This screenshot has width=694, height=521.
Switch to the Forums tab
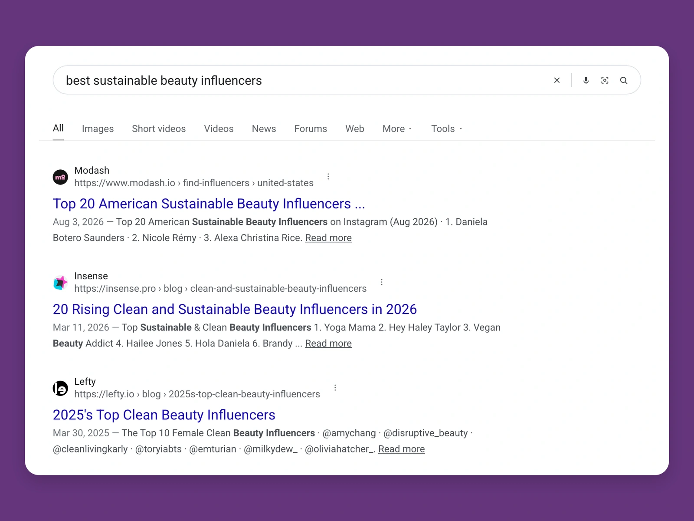pyautogui.click(x=311, y=129)
